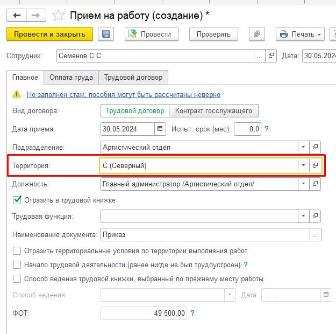Open the Должность dropdown list
This screenshot has width=336, height=334.
(x=304, y=184)
